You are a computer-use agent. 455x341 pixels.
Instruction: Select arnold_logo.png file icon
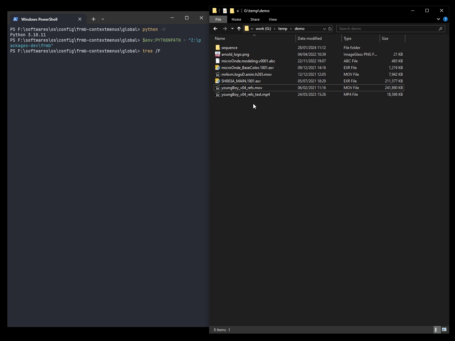coord(218,54)
